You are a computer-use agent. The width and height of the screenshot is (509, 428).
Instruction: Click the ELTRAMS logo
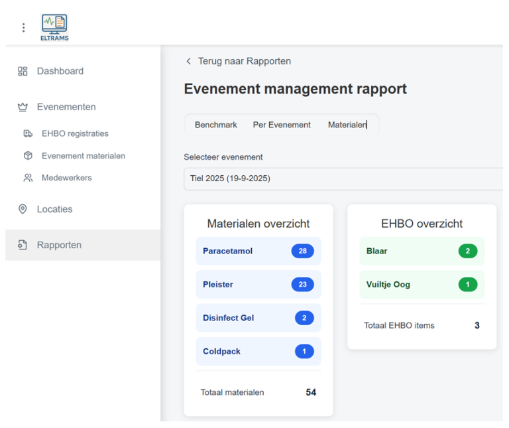click(54, 27)
